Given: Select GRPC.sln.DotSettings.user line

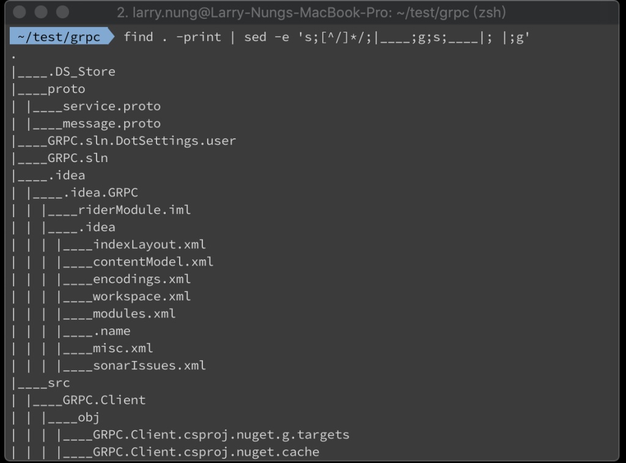Looking at the screenshot, I should coord(142,141).
